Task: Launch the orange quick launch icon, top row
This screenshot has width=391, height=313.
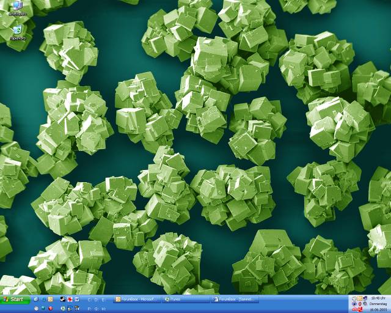Action: coord(50,299)
